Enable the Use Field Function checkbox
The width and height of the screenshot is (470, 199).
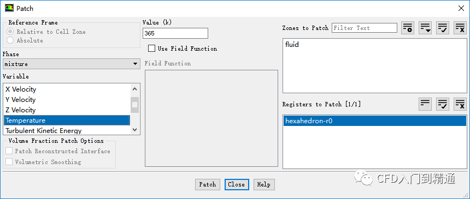(152, 49)
